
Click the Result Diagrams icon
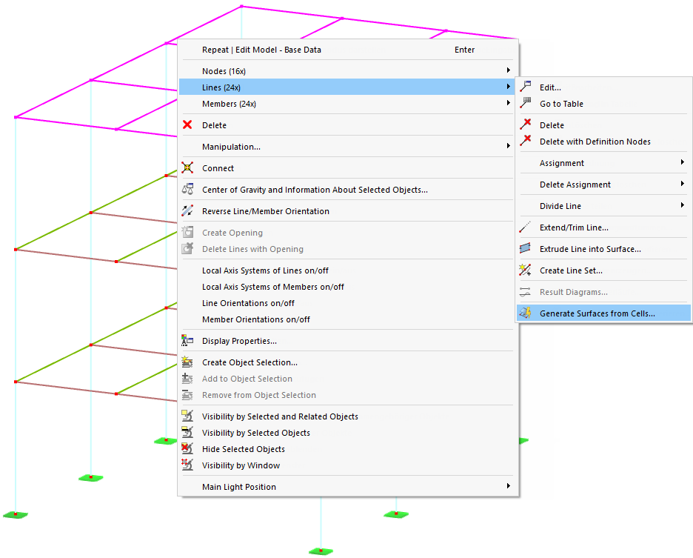525,292
